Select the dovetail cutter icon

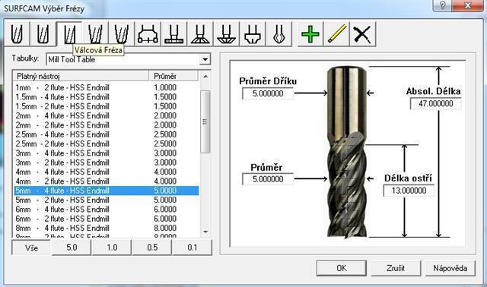click(200, 33)
